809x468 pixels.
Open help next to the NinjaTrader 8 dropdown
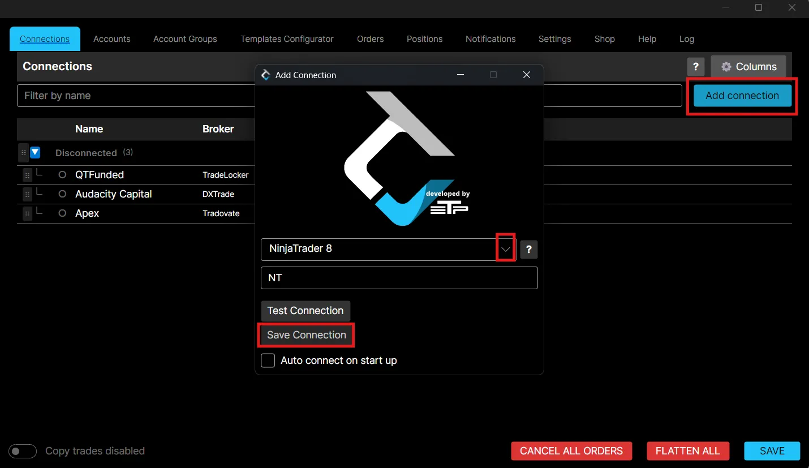529,250
